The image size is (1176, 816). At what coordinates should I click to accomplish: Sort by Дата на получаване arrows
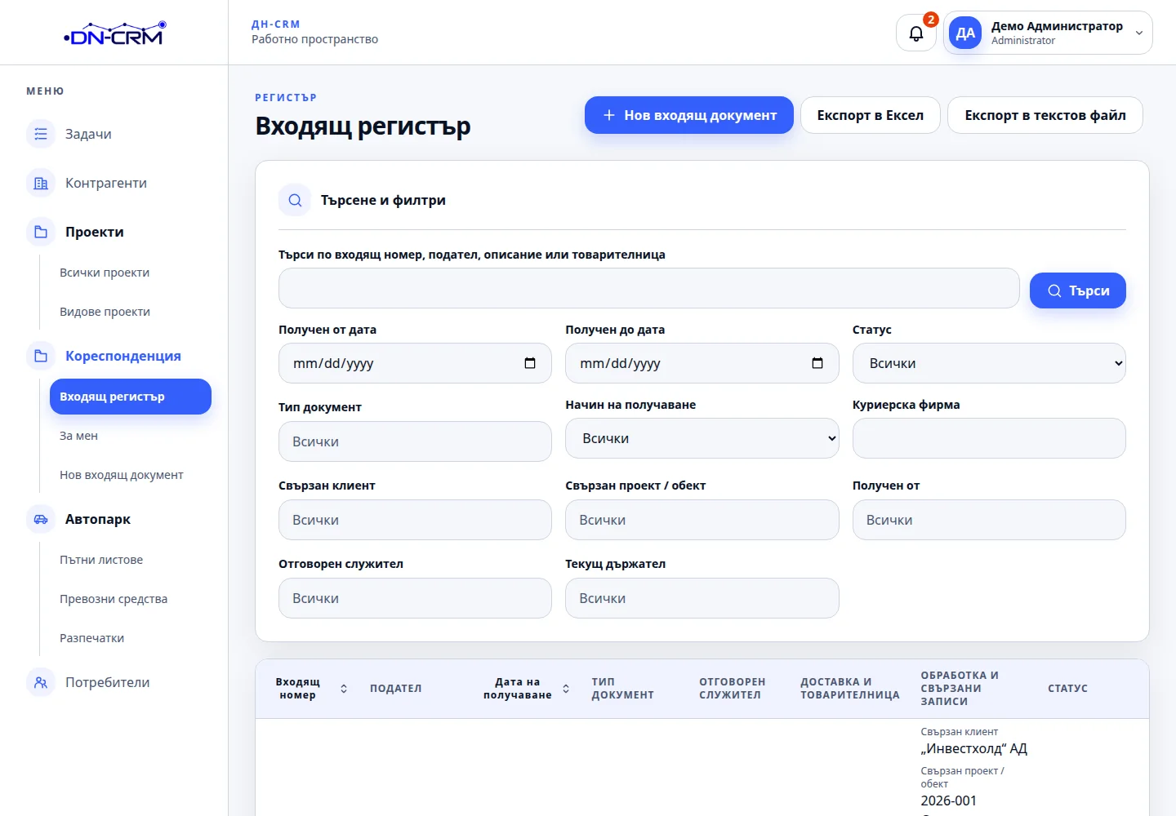[x=566, y=689]
